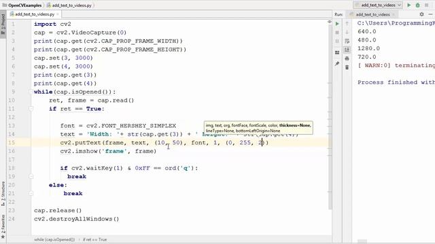This screenshot has height=244, width=435.
Task: Toggle soft-wrap in Run console
Action: [347, 41]
